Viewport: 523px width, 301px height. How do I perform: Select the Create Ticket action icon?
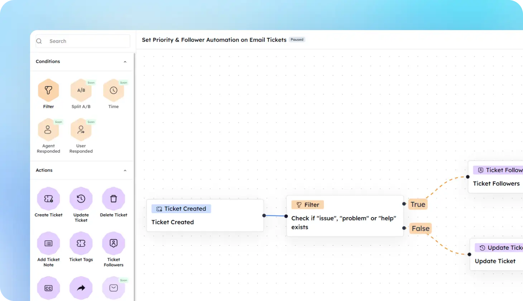coord(48,199)
